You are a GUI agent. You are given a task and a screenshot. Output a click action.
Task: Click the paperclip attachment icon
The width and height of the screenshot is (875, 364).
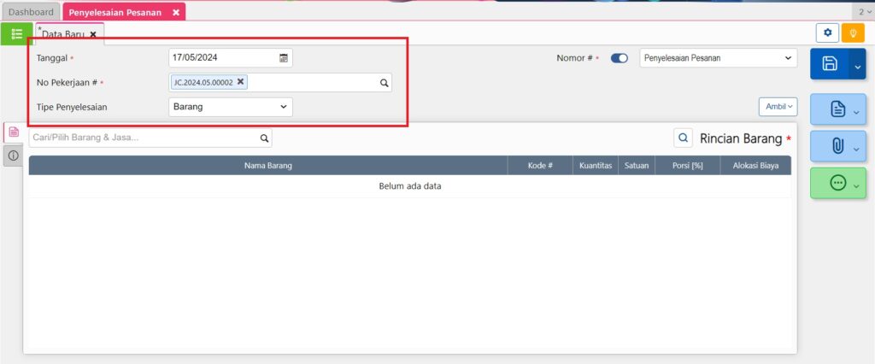coord(838,146)
